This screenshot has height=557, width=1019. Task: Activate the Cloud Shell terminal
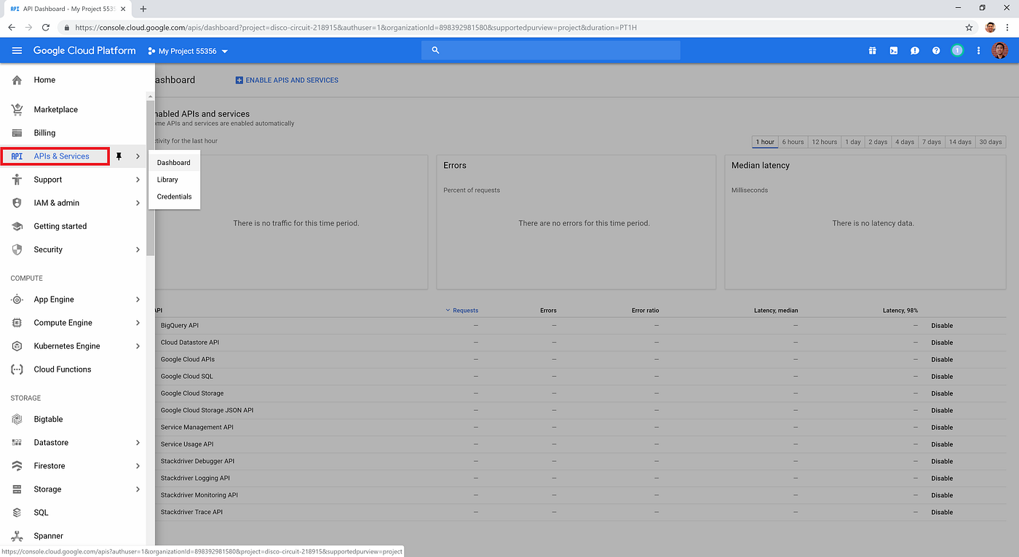pos(893,50)
